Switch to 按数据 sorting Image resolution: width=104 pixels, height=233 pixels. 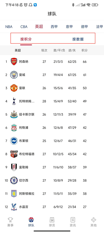coord(78,39)
